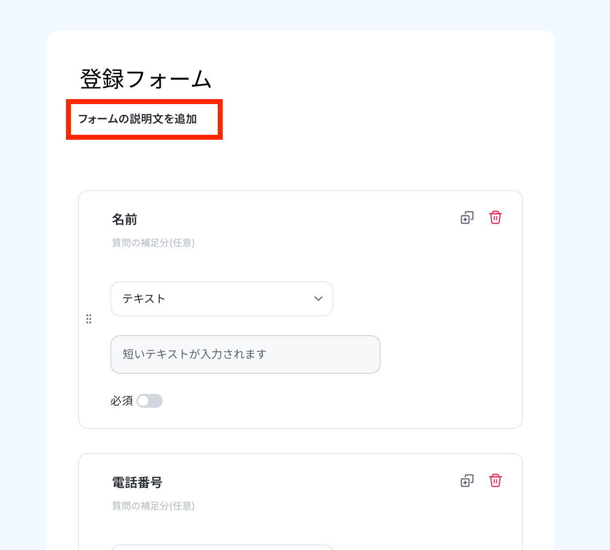
Task: Edit the 電話番号 question title
Action: pyautogui.click(x=137, y=483)
